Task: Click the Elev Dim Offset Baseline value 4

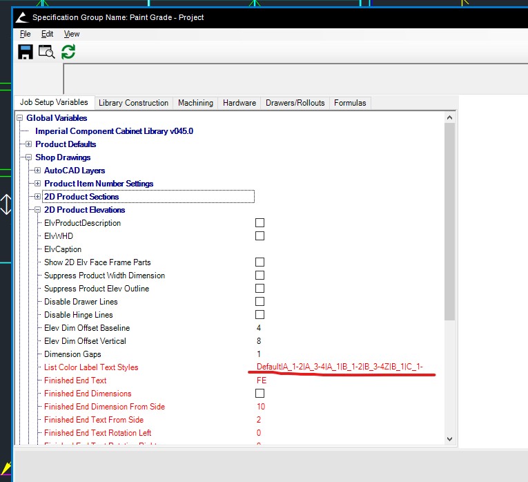Action: point(259,328)
